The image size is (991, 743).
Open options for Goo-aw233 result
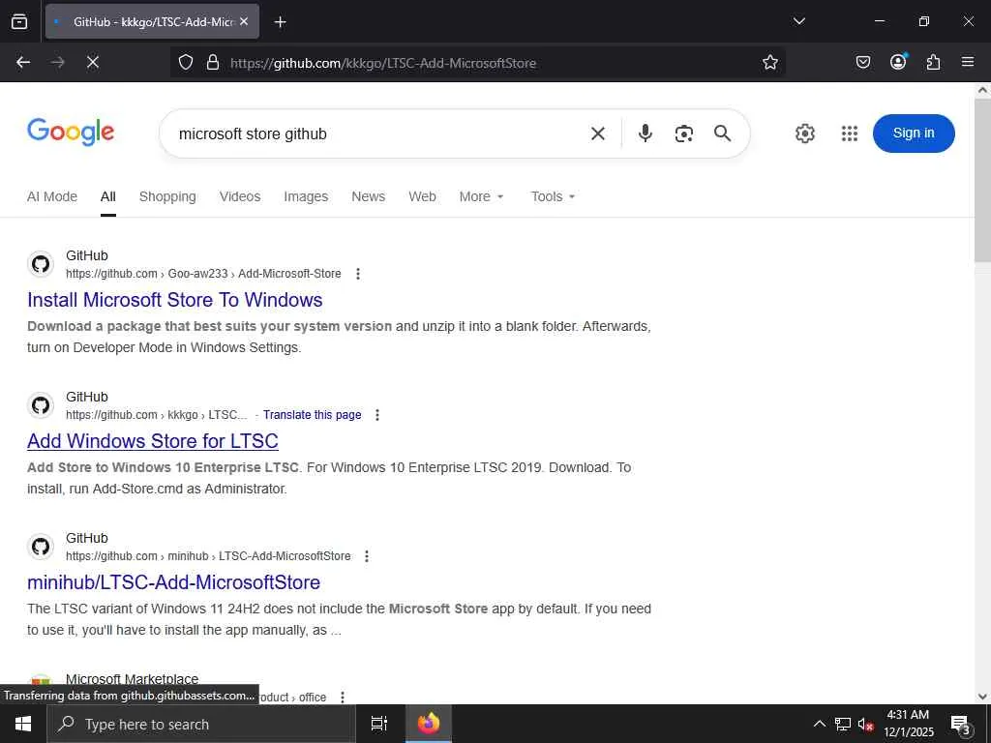tap(358, 274)
